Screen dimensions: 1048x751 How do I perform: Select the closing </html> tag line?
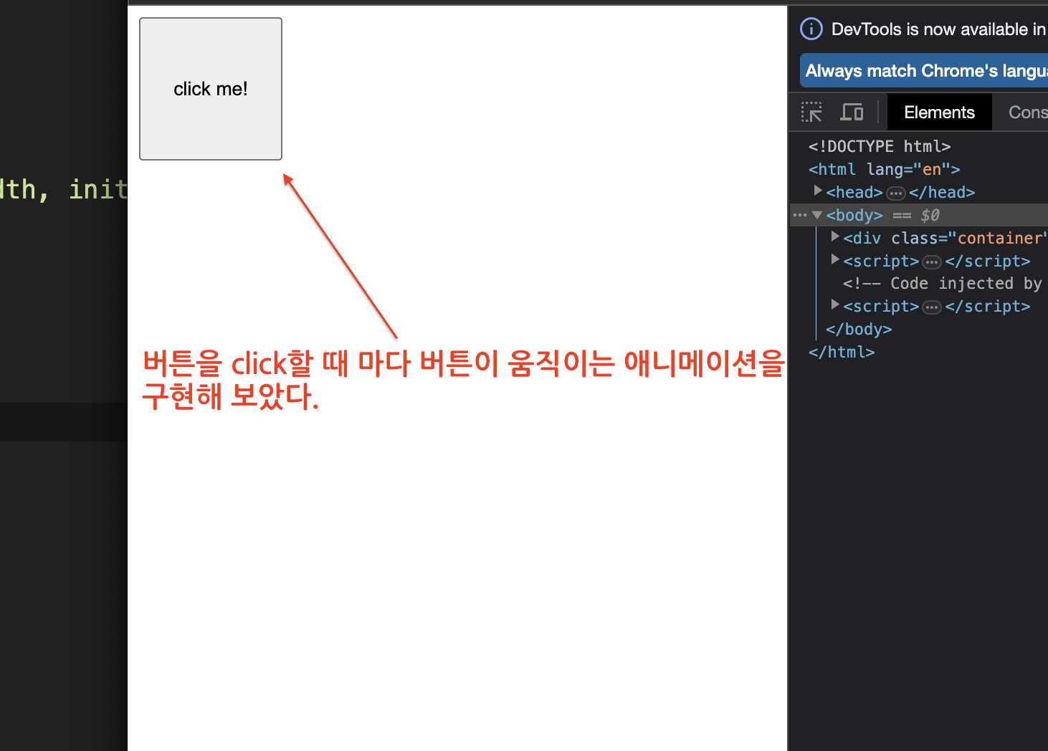click(842, 352)
